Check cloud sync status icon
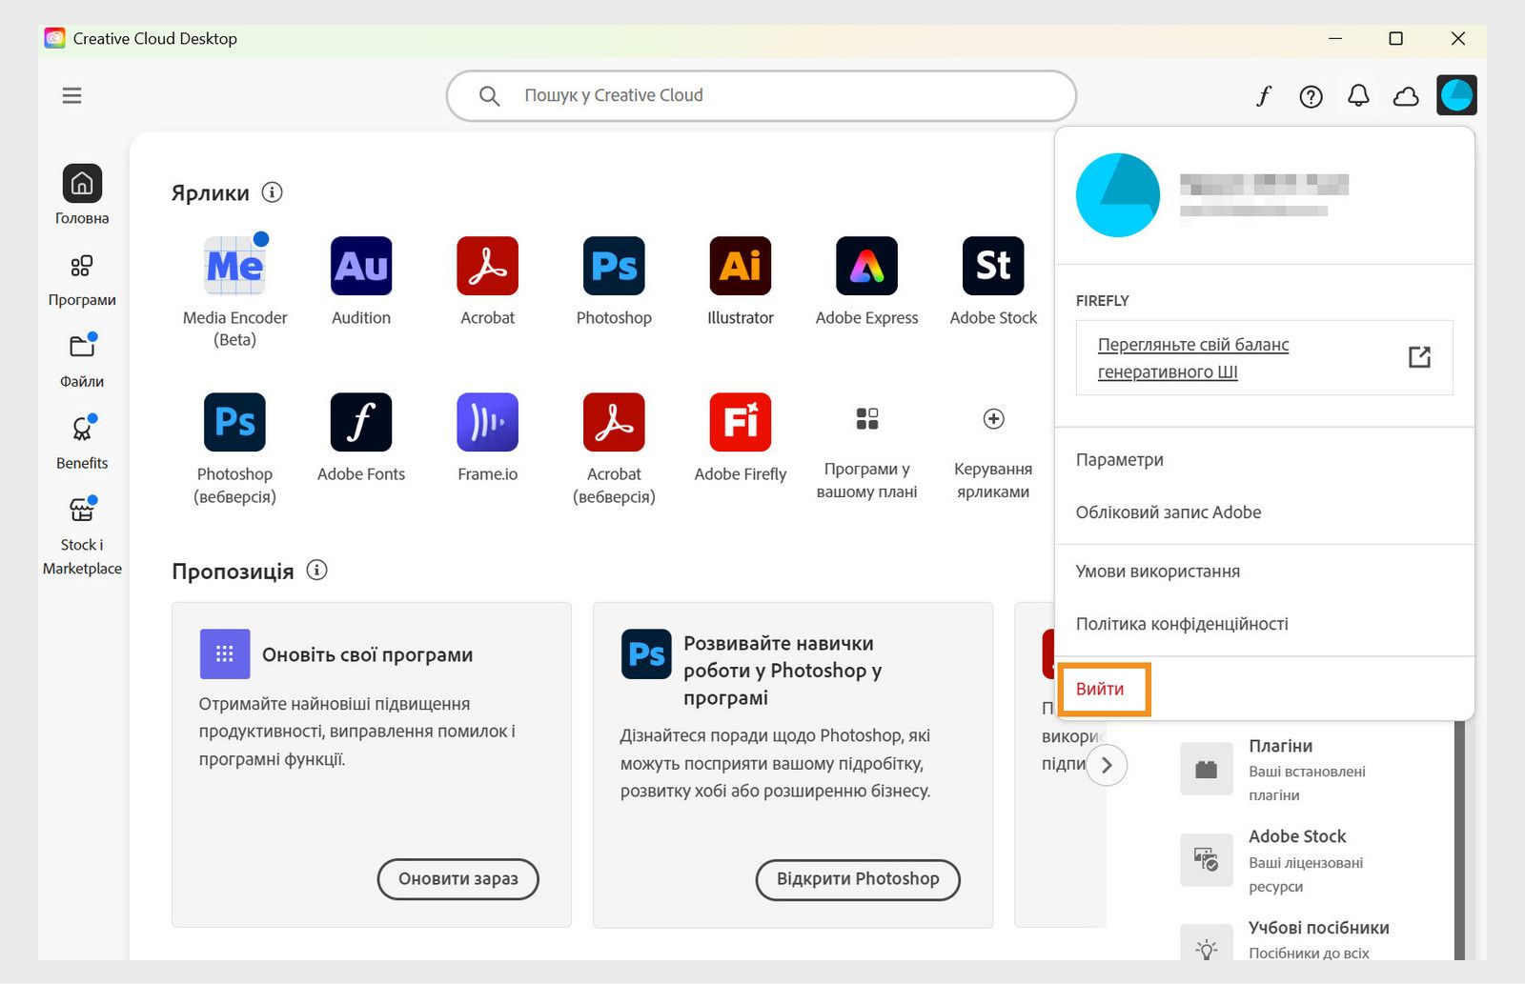 click(1406, 96)
